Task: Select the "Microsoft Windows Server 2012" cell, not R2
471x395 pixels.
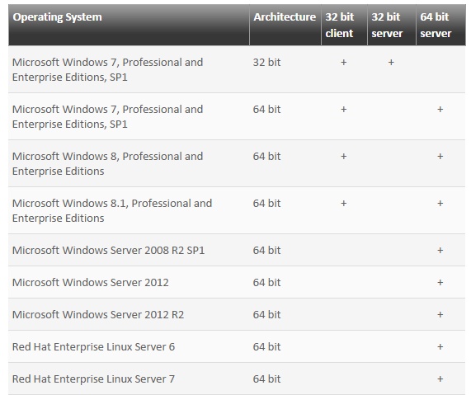Action: click(x=91, y=282)
